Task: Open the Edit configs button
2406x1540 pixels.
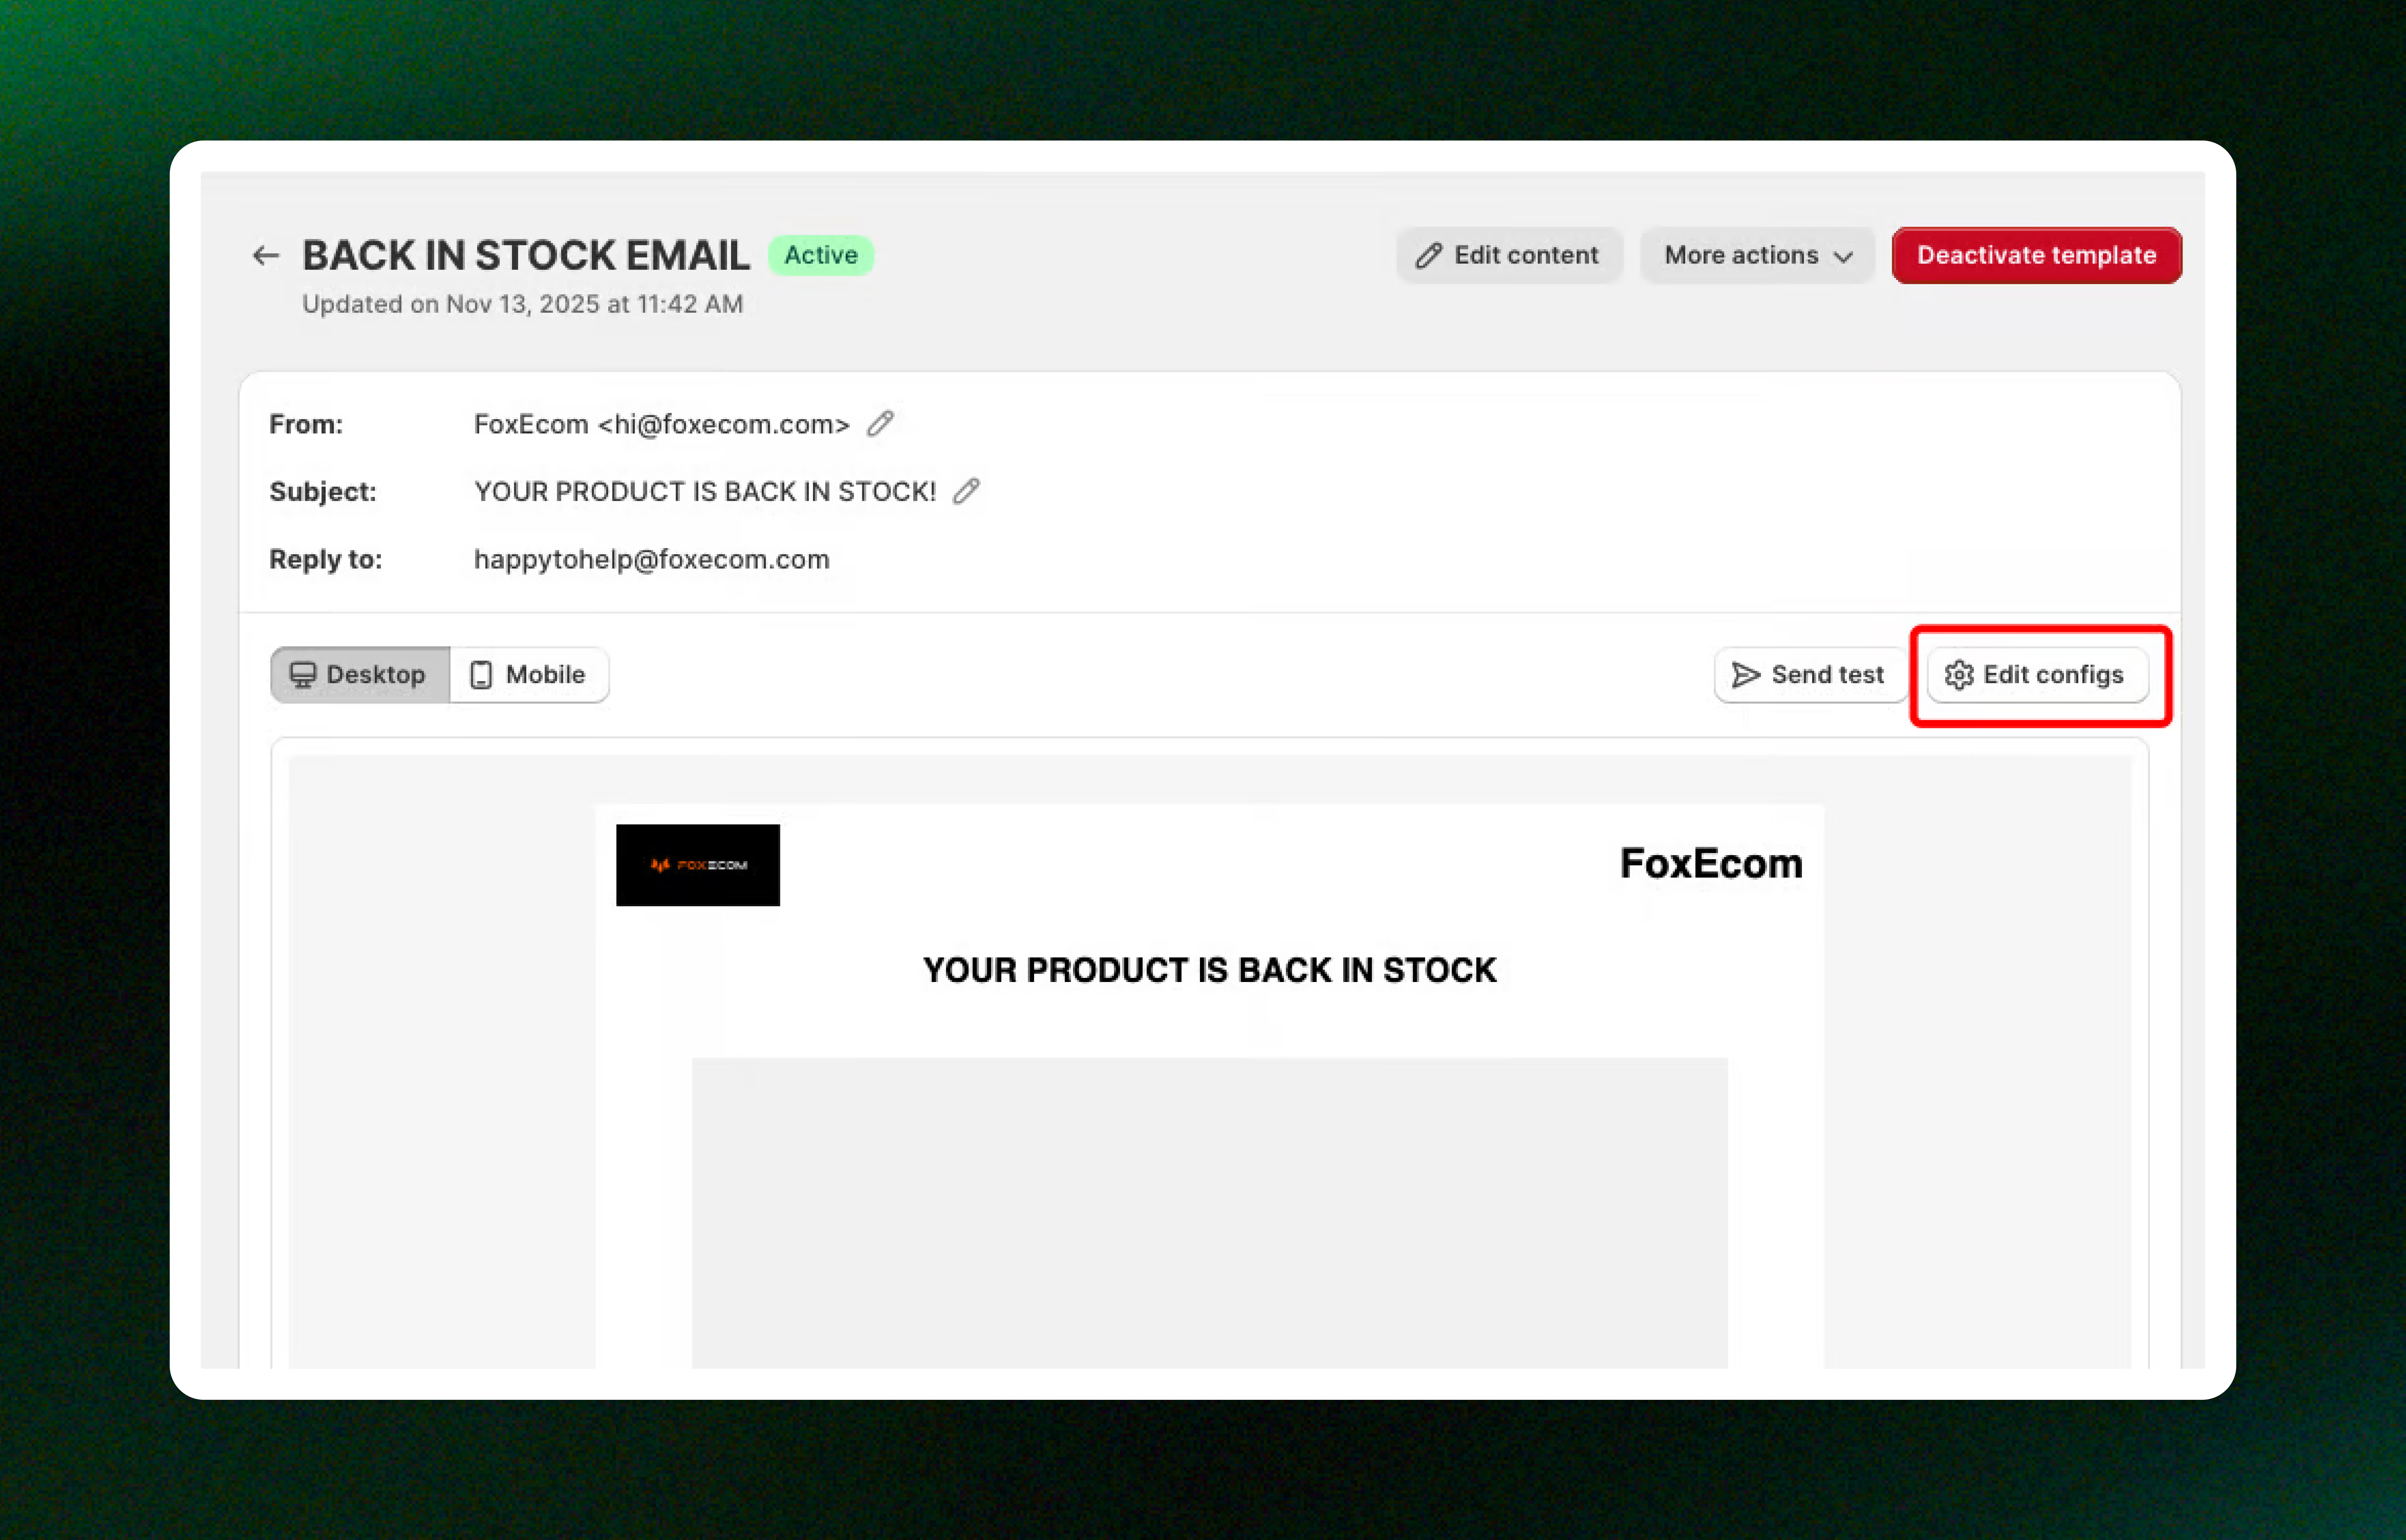Action: [2037, 675]
